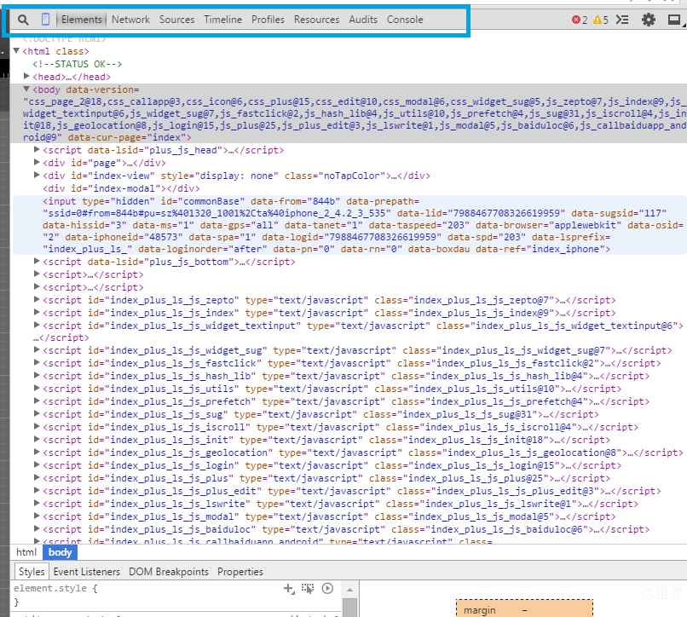Expand the index_plus_ls_js_fastclick script
687x617 pixels.
pos(37,362)
